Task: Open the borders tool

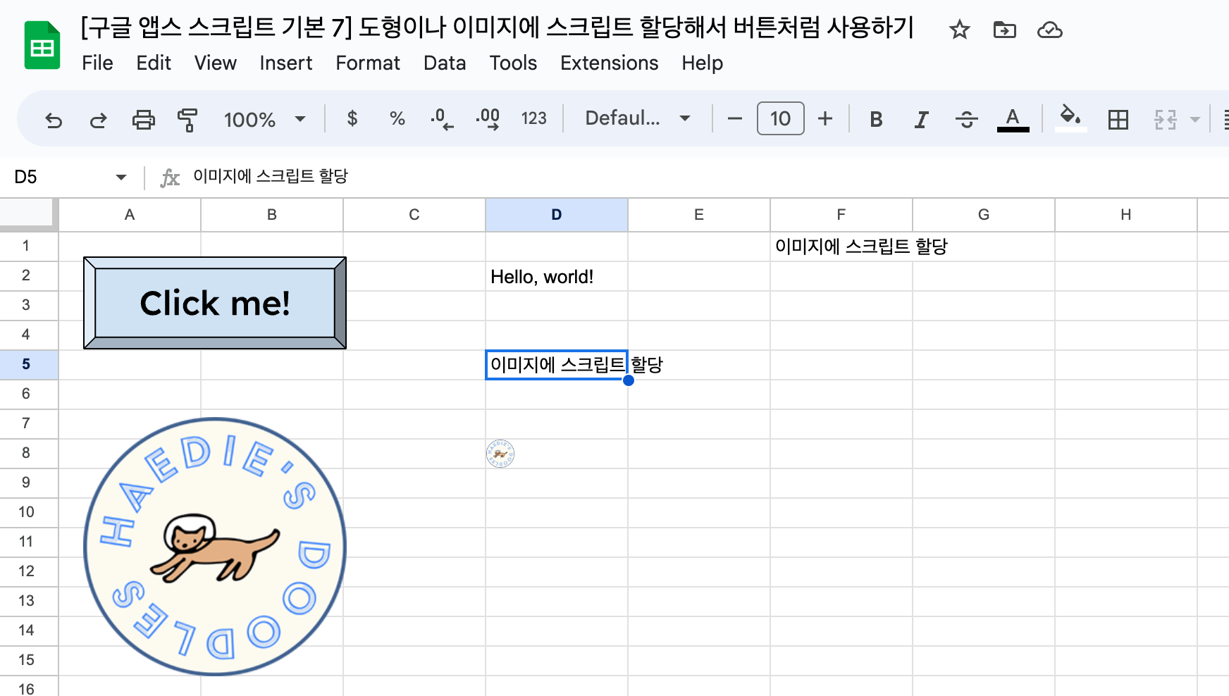Action: 1118,119
